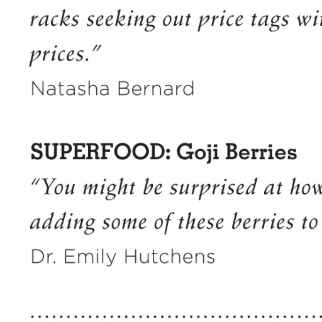Click the word "racks" in the italic quote
Image resolution: width=322 pixels, height=322 pixels.
pos(55,18)
